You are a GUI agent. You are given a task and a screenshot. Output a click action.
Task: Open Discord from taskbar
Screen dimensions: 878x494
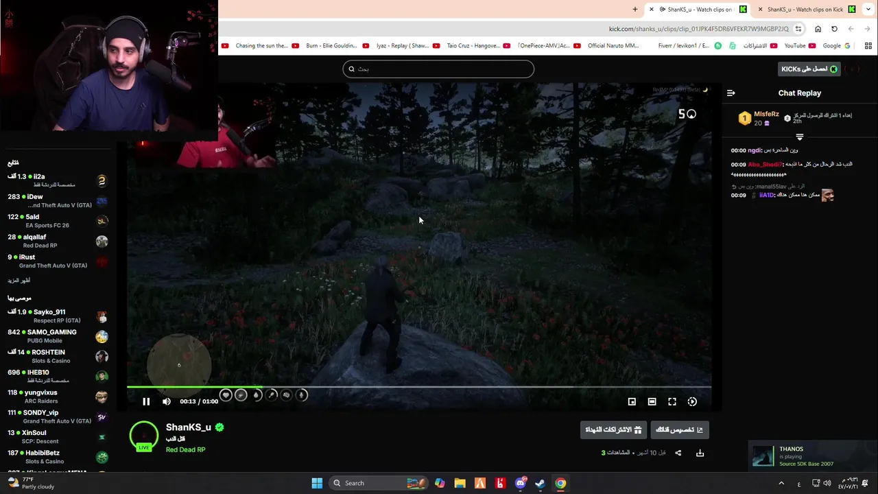[x=520, y=483]
